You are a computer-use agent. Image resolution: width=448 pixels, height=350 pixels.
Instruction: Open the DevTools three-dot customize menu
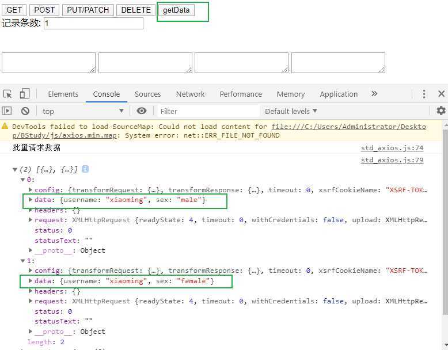click(424, 94)
